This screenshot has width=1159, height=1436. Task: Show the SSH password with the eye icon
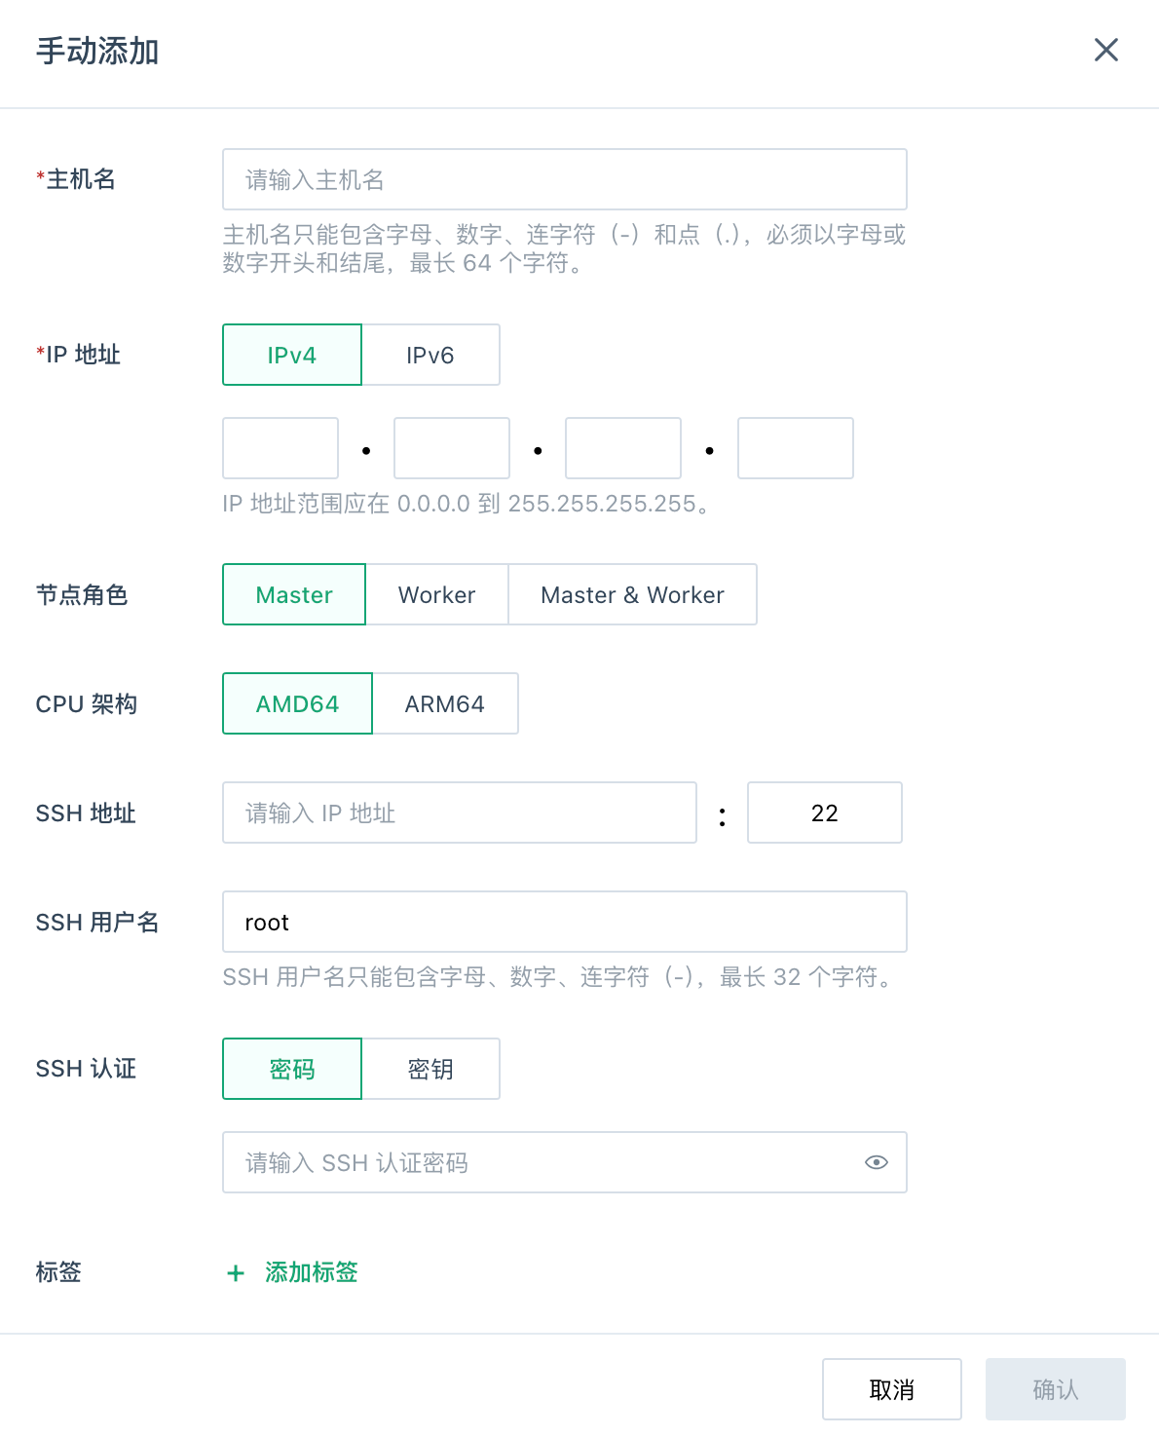click(x=876, y=1161)
